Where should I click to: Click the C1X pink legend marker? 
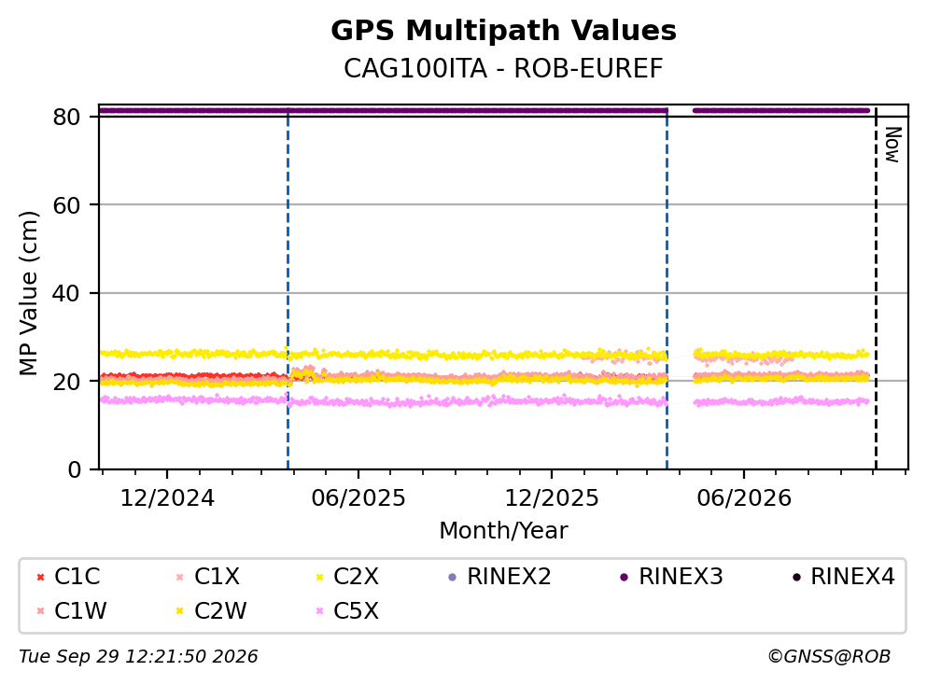click(180, 577)
